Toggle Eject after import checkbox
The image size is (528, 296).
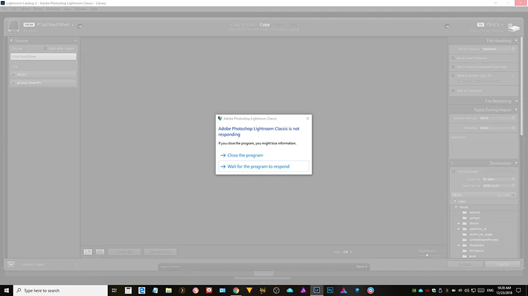click(x=45, y=49)
